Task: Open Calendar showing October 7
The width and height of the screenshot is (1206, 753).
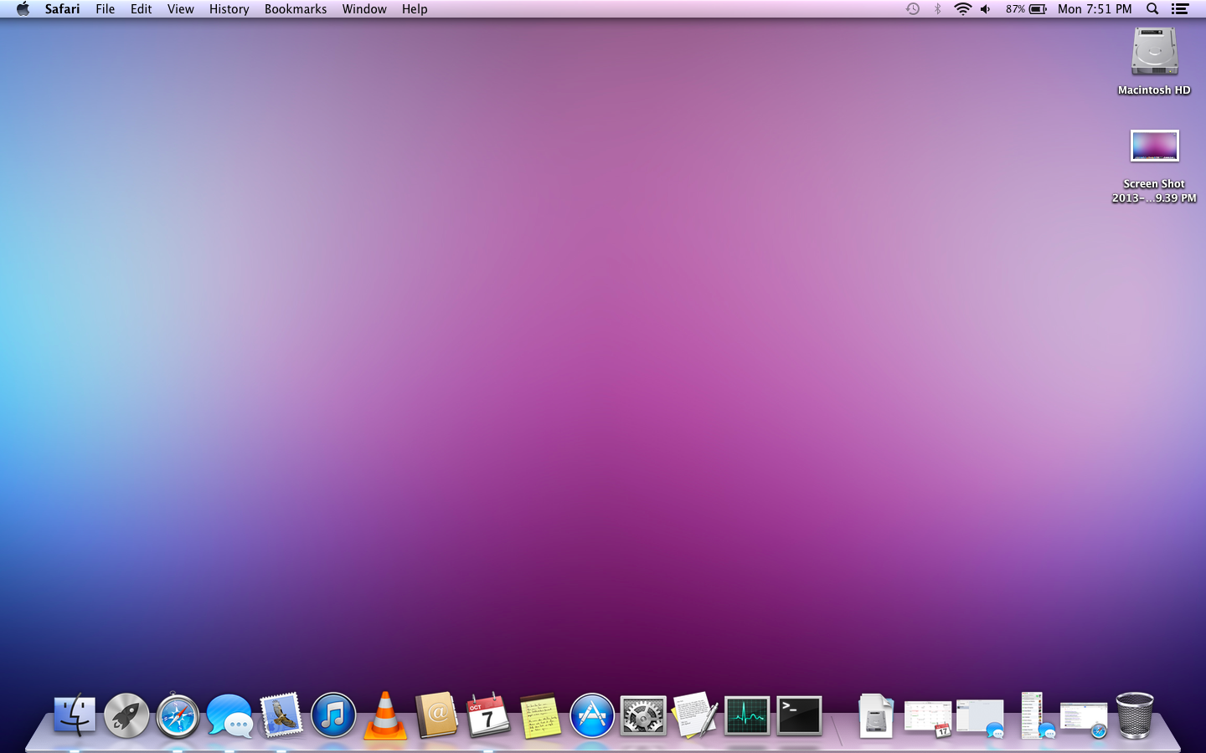Action: (x=488, y=716)
